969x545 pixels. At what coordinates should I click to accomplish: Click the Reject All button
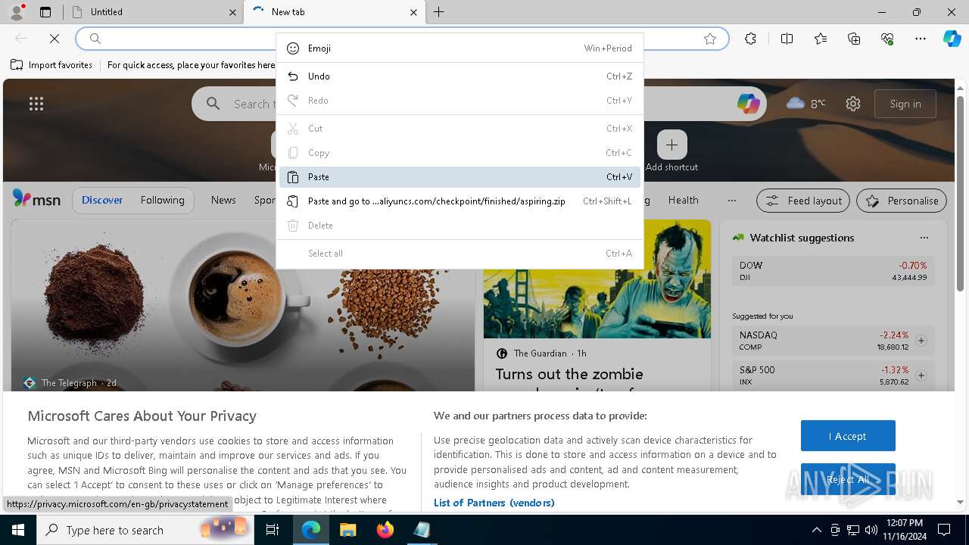[x=848, y=479]
